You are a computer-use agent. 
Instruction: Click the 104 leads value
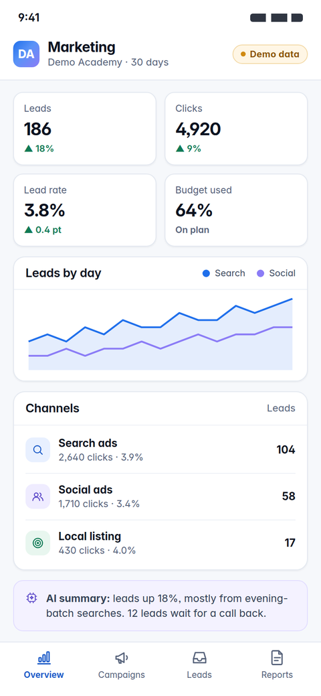pos(286,450)
